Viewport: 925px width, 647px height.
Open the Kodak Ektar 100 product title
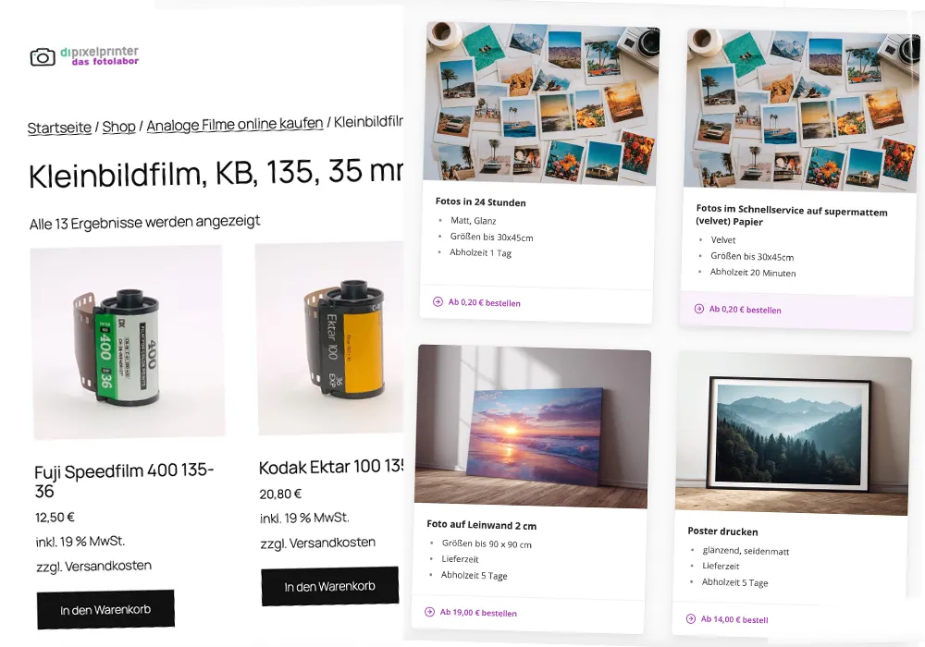click(331, 467)
